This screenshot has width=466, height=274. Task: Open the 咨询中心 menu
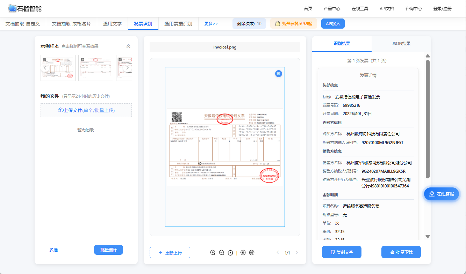pyautogui.click(x=414, y=9)
